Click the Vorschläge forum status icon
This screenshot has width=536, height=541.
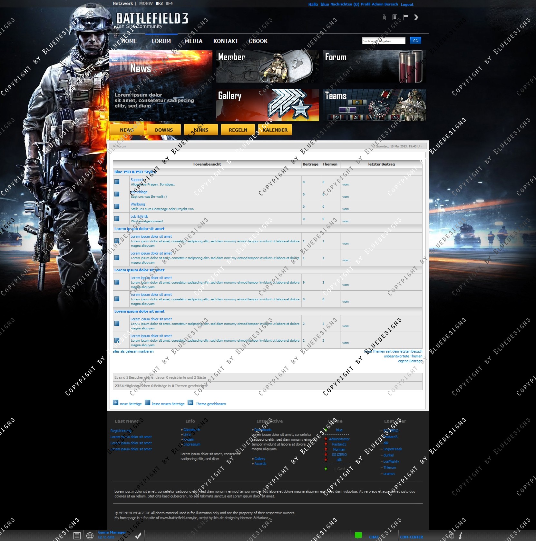117,194
